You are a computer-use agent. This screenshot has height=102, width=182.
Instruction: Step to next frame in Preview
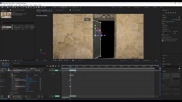pos(173,13)
